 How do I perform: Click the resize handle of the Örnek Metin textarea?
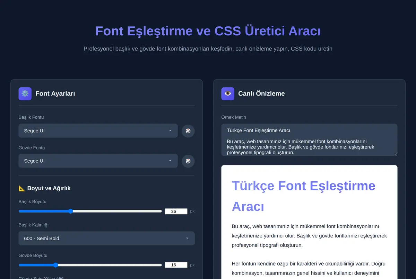(x=395, y=154)
